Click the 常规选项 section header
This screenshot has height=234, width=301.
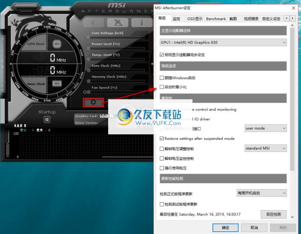(223, 66)
